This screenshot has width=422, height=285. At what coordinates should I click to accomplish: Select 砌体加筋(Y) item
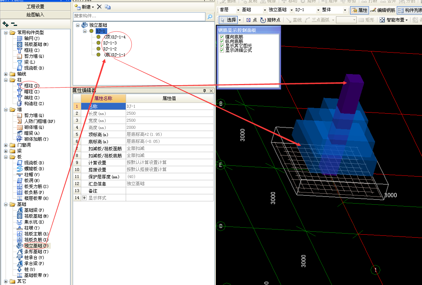point(33,139)
